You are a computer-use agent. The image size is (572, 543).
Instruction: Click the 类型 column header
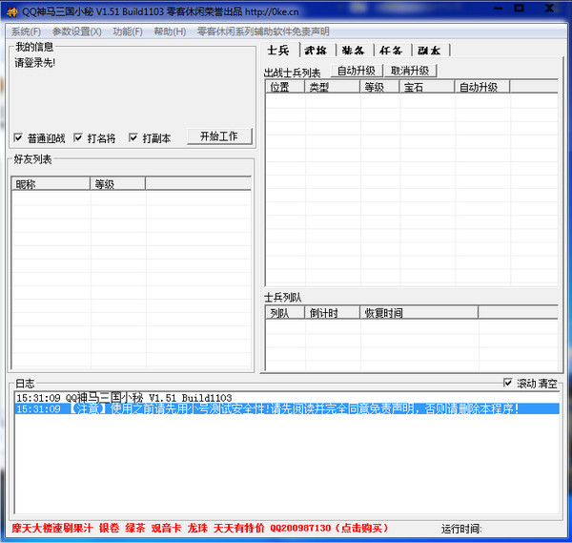pos(333,87)
